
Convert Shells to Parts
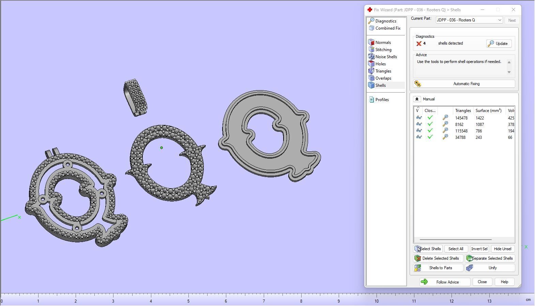tap(438, 268)
